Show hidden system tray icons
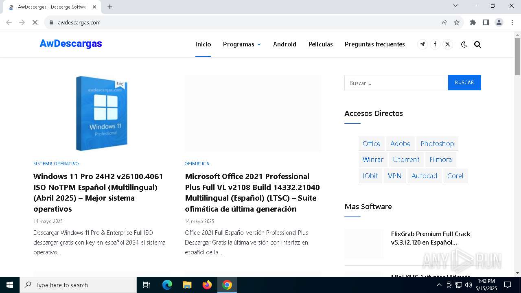Viewport: 521px width, 293px height. (x=439, y=285)
